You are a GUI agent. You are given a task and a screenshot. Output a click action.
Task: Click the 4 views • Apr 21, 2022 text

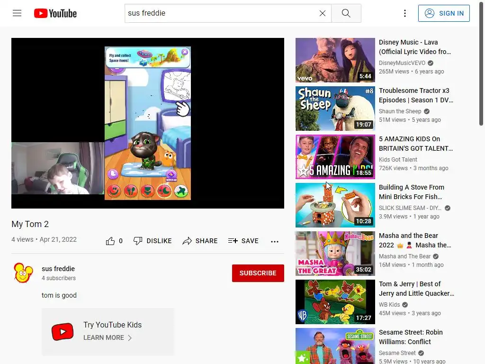click(x=44, y=239)
